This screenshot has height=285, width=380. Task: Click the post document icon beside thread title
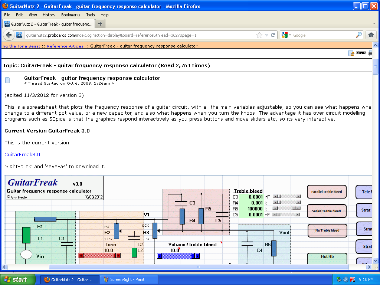click(x=7, y=80)
